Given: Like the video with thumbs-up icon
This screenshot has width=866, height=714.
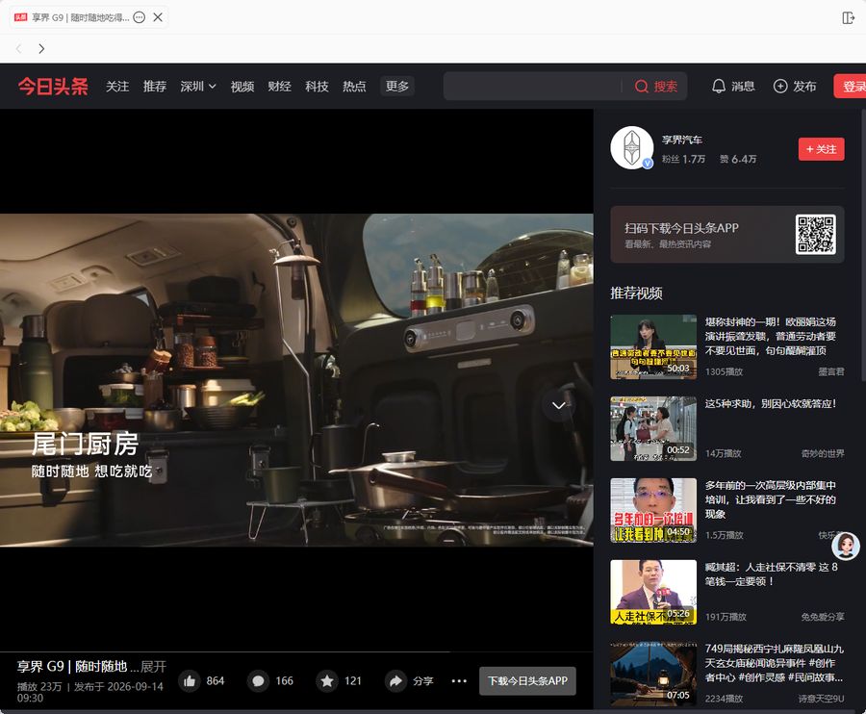Looking at the screenshot, I should [190, 681].
